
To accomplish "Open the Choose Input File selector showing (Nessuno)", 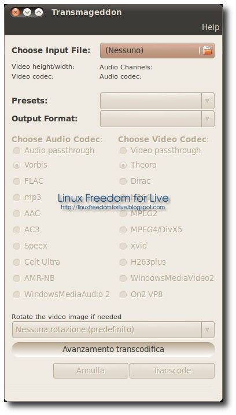I will pyautogui.click(x=157, y=50).
